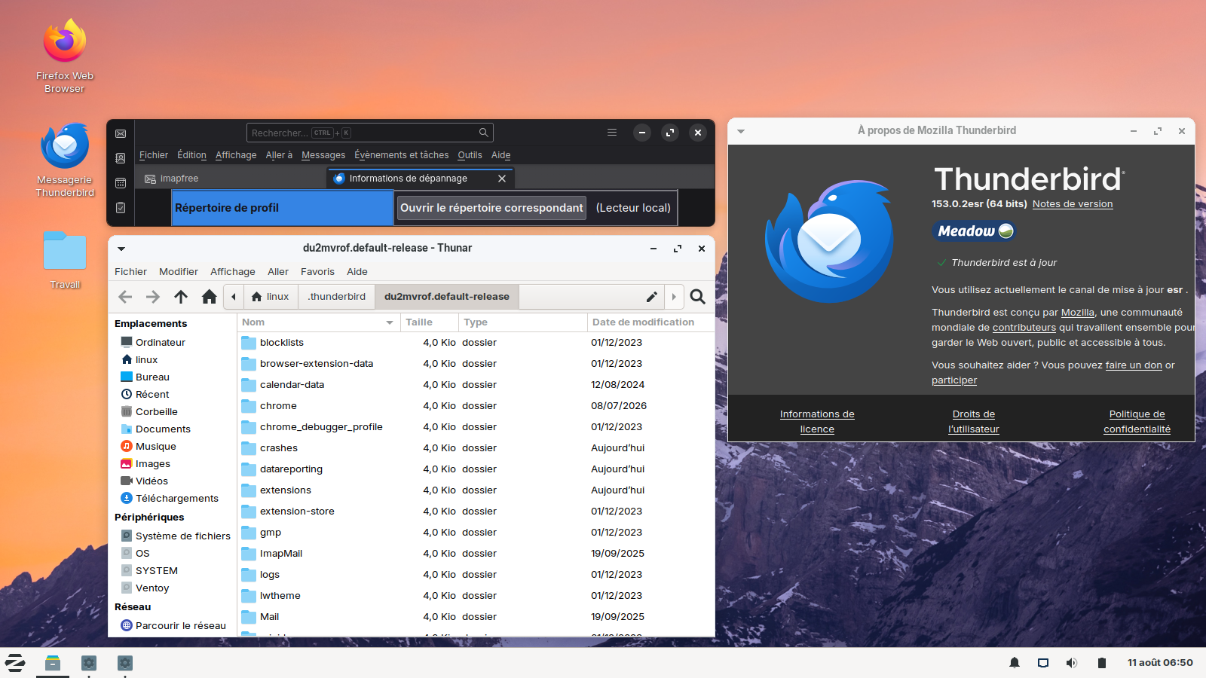Select the datareporting folder row
1206x678 pixels.
476,469
